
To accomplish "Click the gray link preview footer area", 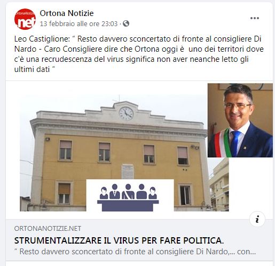I will click(139, 240).
